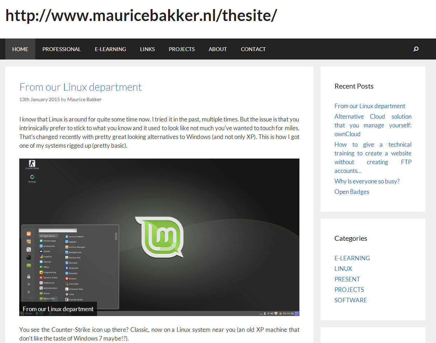Open the SOFTWARE category link

pos(351,300)
